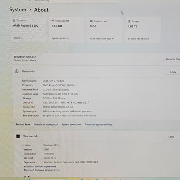Screen dimensions: 180x180
Task: Open Advanced system settings link
Action: [99, 124]
